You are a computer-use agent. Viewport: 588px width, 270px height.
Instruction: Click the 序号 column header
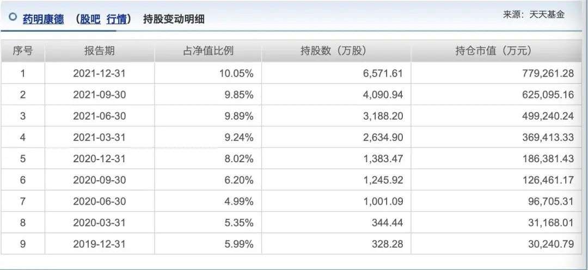22,51
